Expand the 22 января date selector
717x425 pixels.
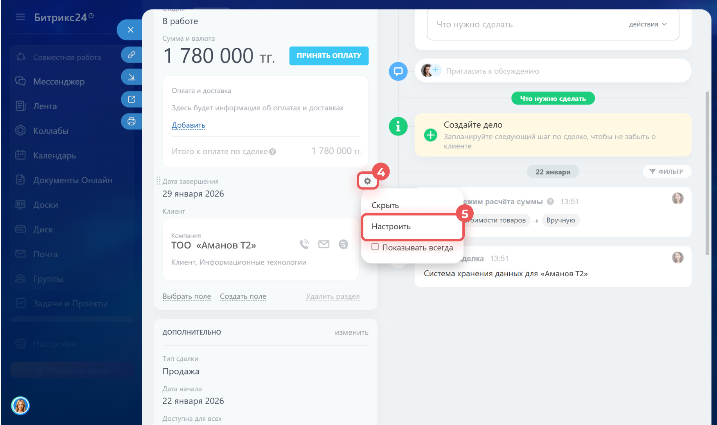pos(552,171)
